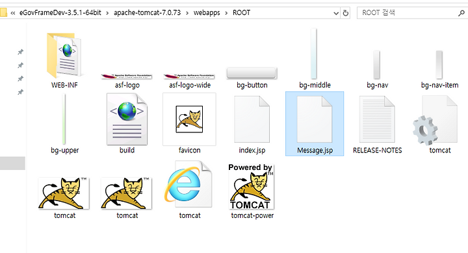Image resolution: width=468 pixels, height=253 pixels.
Task: Select the bg-middle image file
Action: [x=315, y=59]
